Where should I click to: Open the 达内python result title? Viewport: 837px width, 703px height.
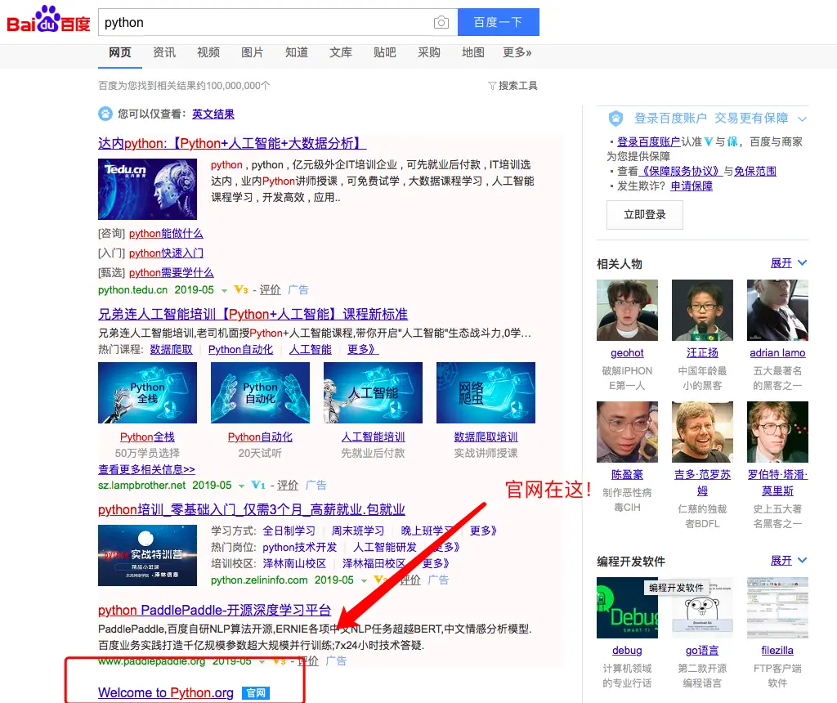point(232,144)
